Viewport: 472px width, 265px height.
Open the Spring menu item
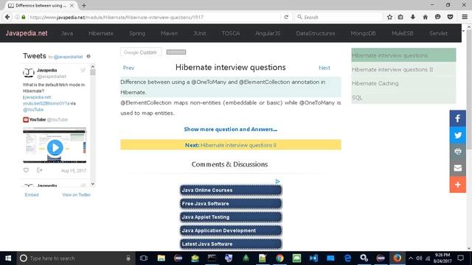click(x=137, y=33)
